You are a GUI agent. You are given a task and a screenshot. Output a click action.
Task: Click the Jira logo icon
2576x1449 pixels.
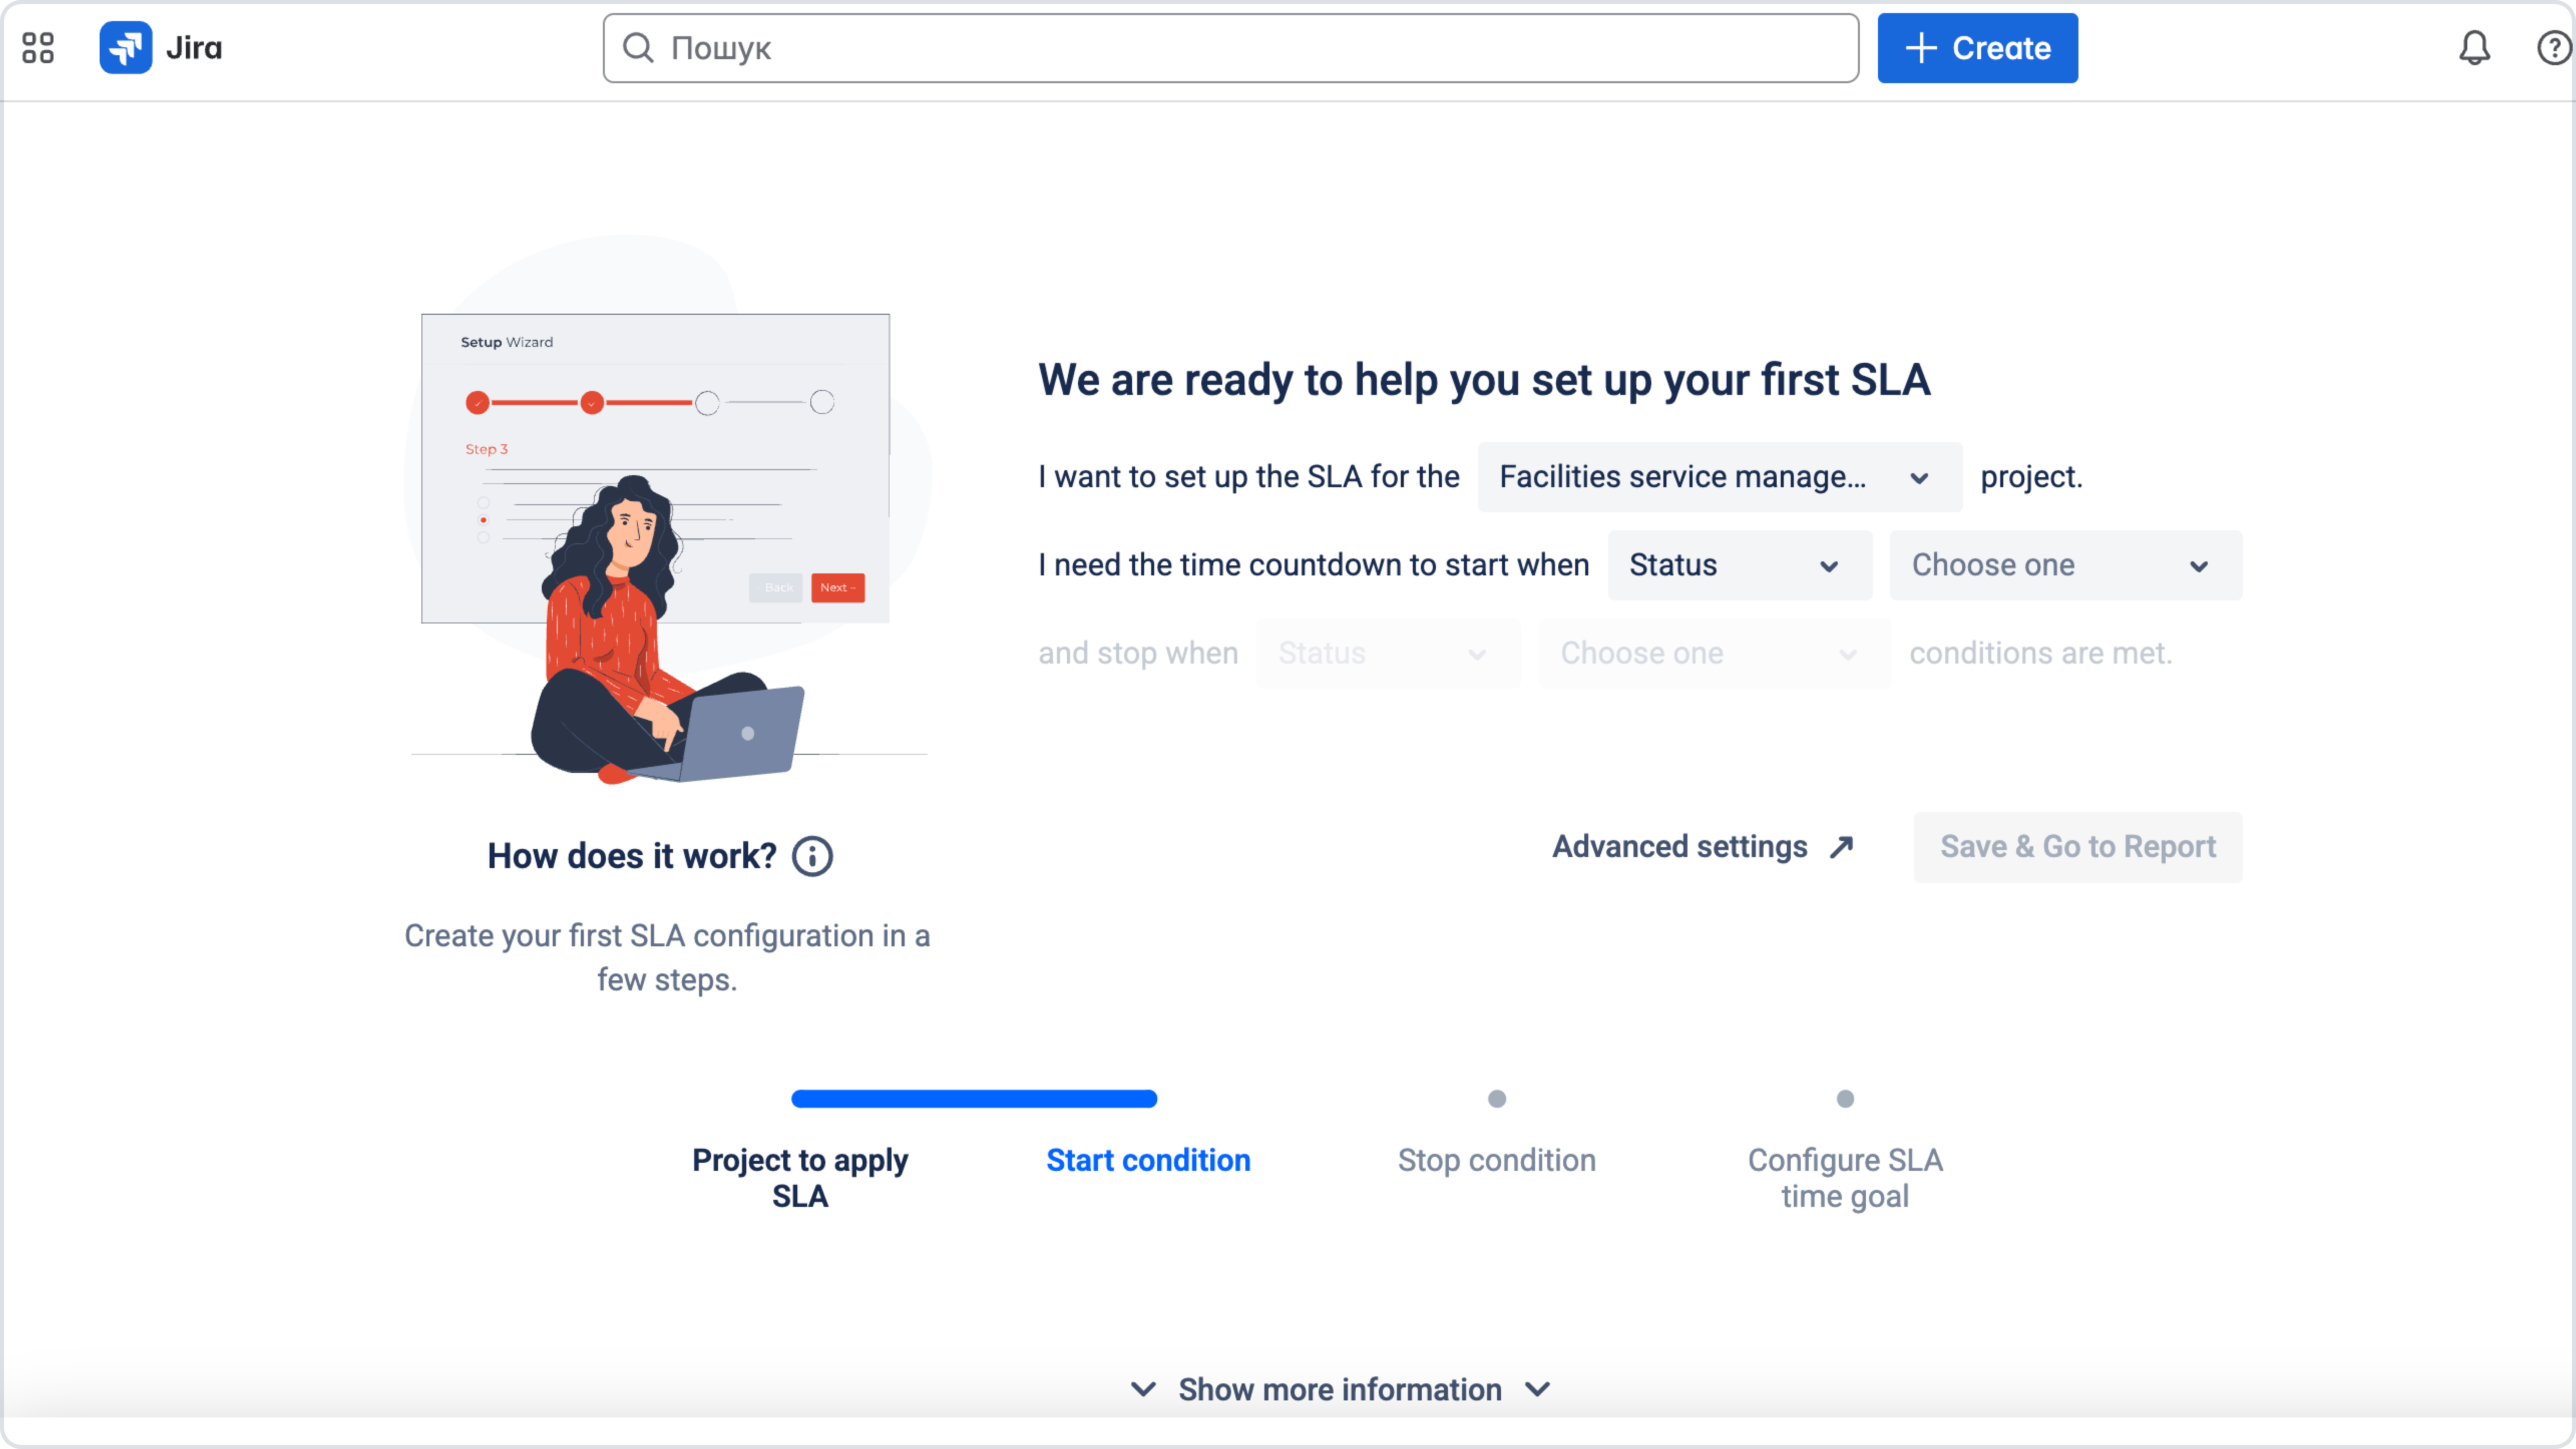point(126,48)
